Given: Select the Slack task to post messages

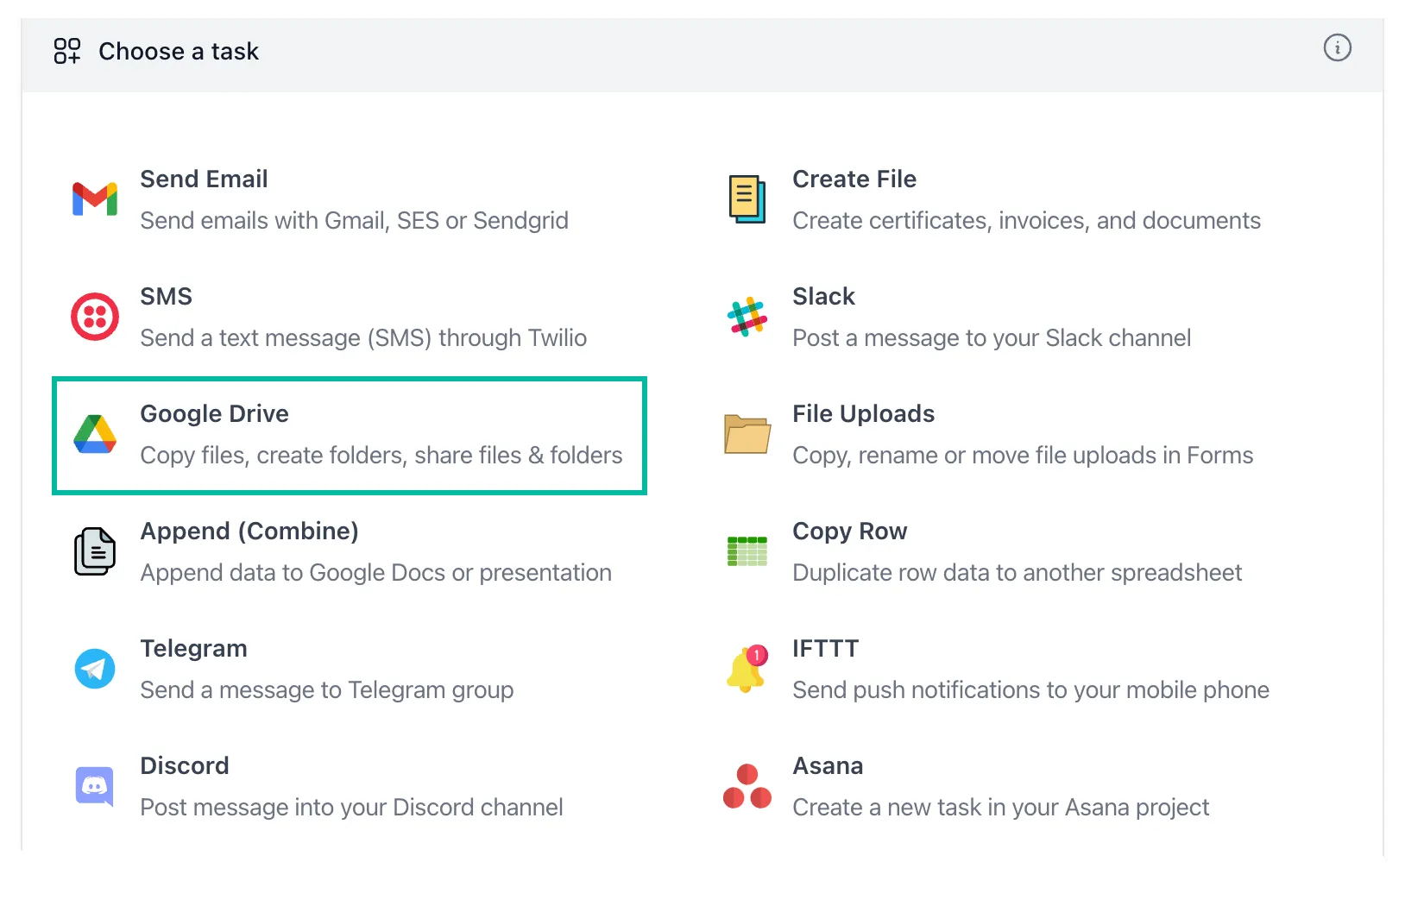Looking at the screenshot, I should coord(992,316).
